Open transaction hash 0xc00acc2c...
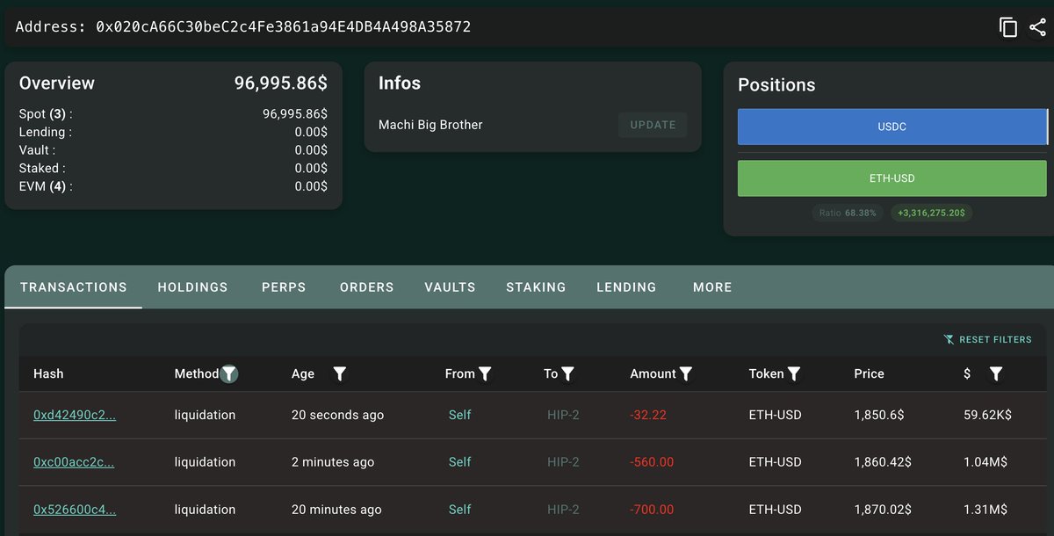 [x=74, y=462]
